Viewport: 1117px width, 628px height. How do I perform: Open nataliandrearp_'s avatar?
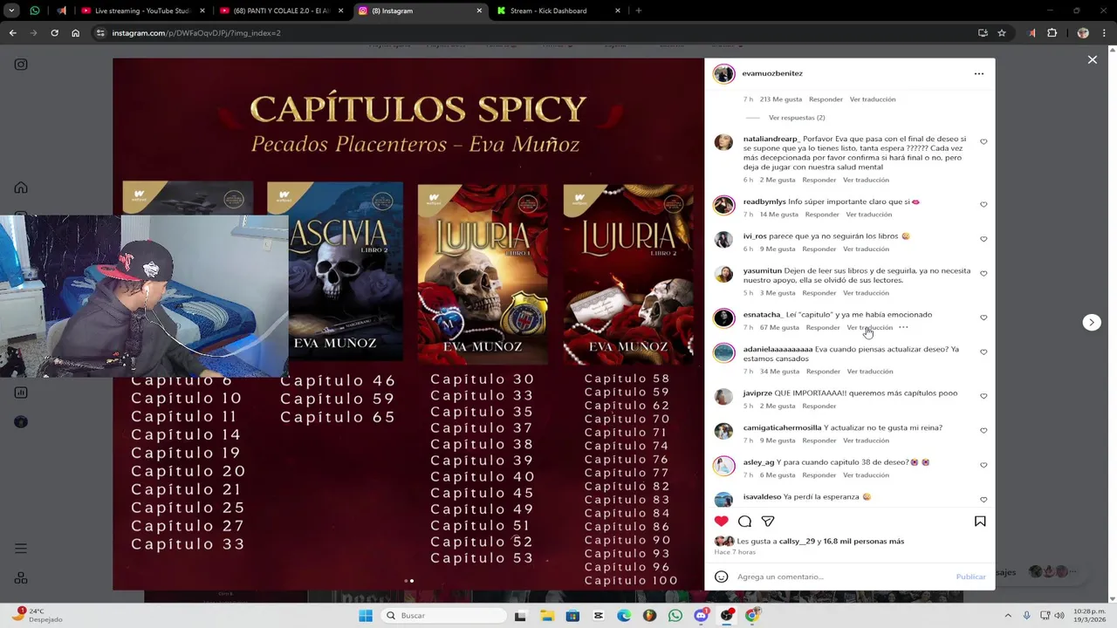point(723,143)
